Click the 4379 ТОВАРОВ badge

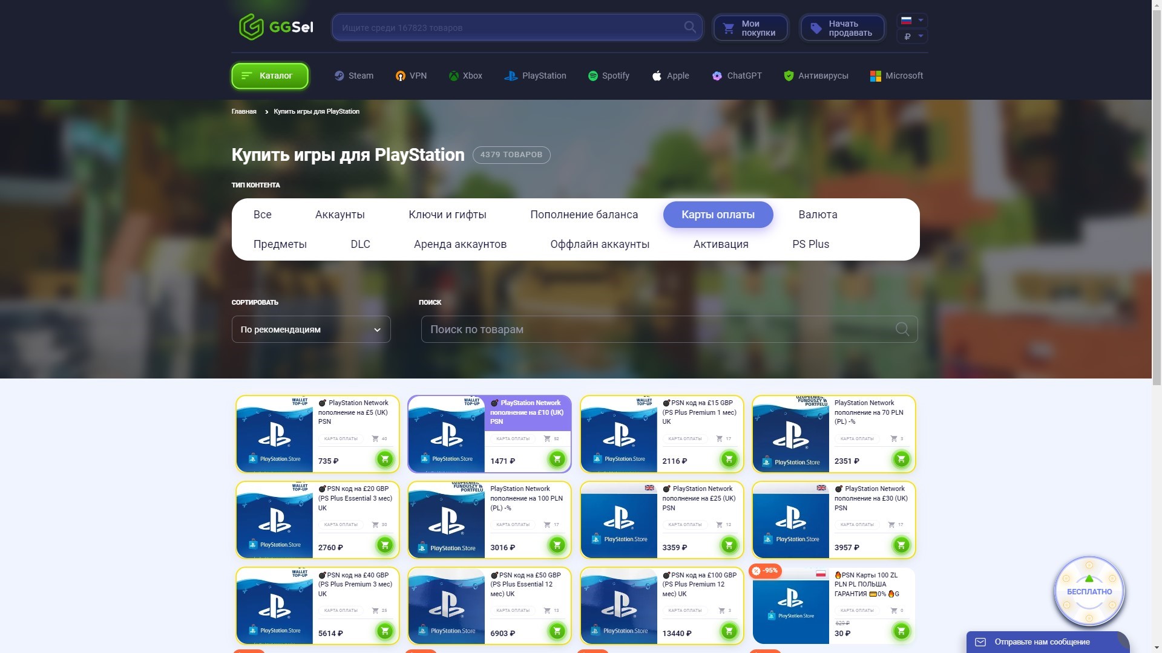coord(511,155)
